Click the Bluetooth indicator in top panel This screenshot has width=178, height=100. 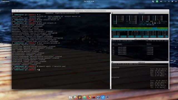[x=169, y=1]
